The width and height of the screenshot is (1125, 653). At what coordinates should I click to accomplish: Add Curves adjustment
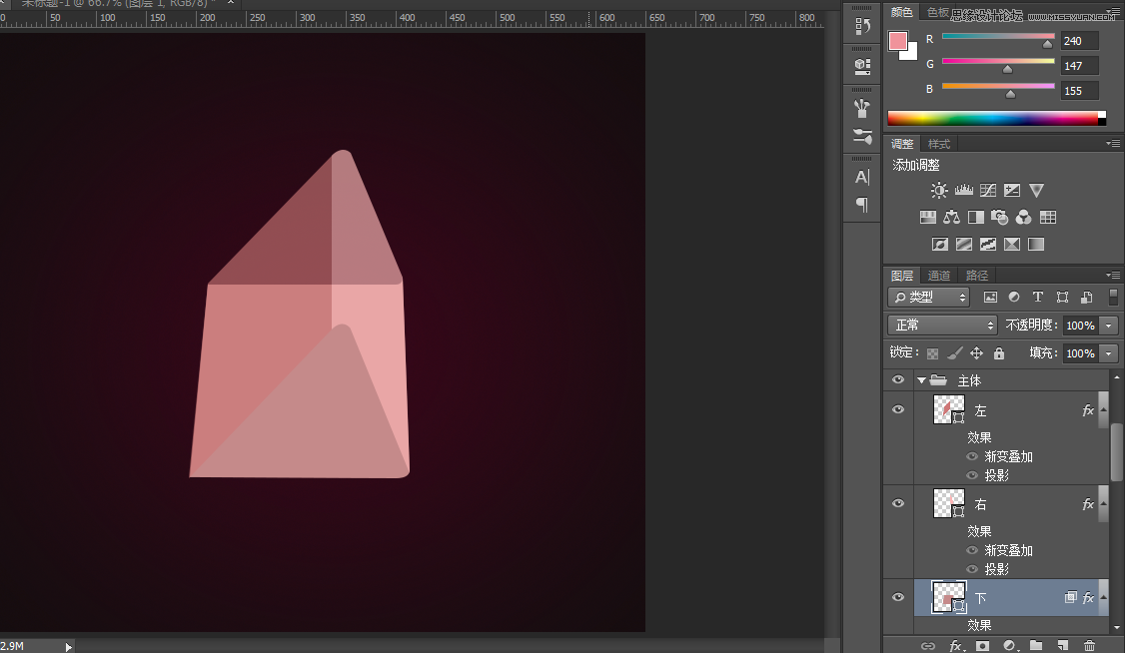(x=988, y=190)
